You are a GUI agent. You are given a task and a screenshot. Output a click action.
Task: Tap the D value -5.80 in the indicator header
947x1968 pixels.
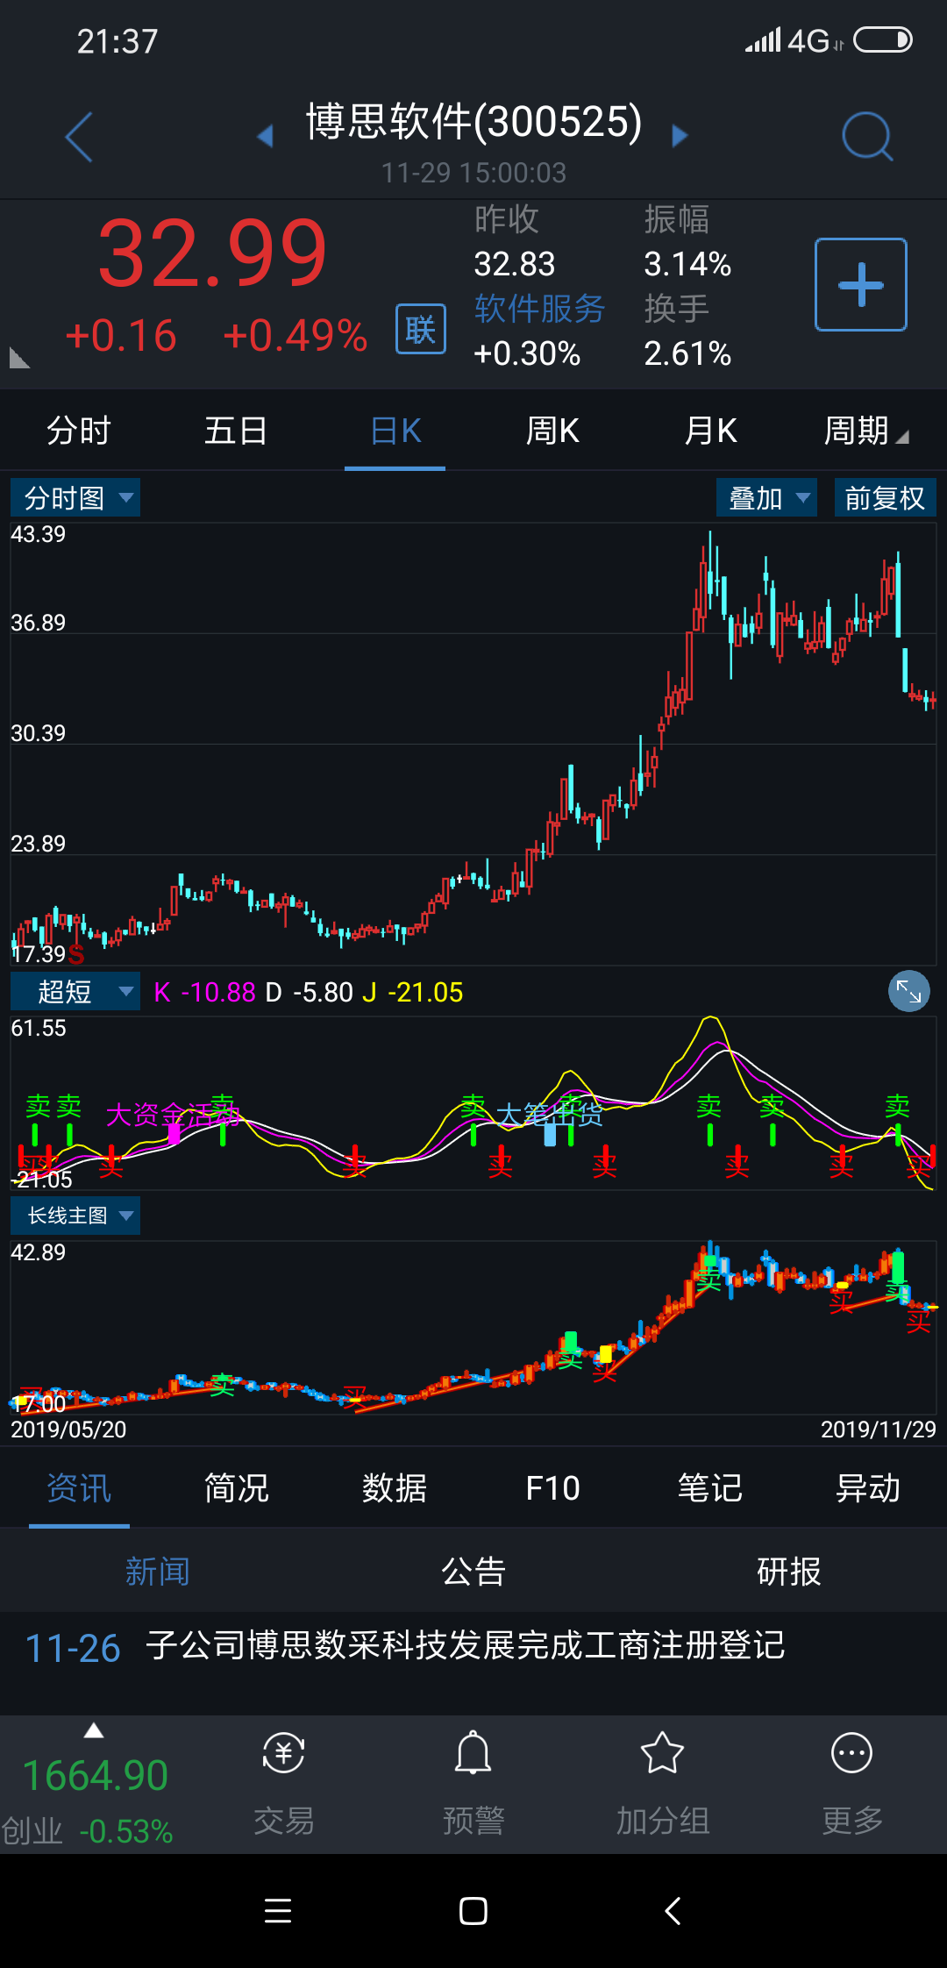[x=323, y=992]
